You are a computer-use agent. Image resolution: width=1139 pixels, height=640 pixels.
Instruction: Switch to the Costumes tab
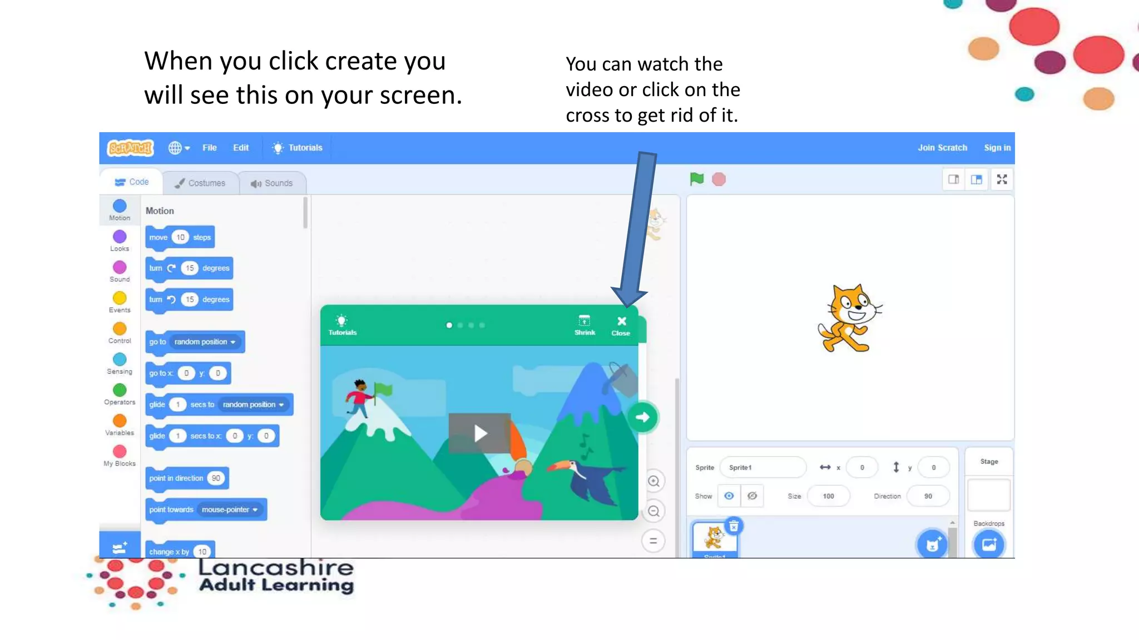(x=200, y=183)
